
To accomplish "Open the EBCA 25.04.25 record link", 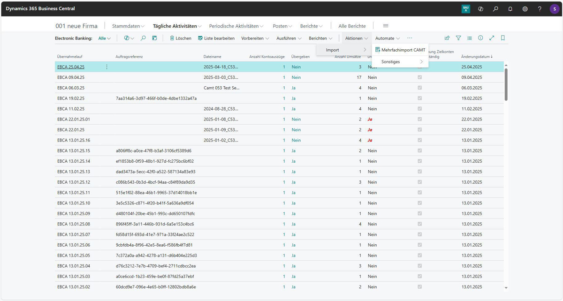I will click(71, 67).
